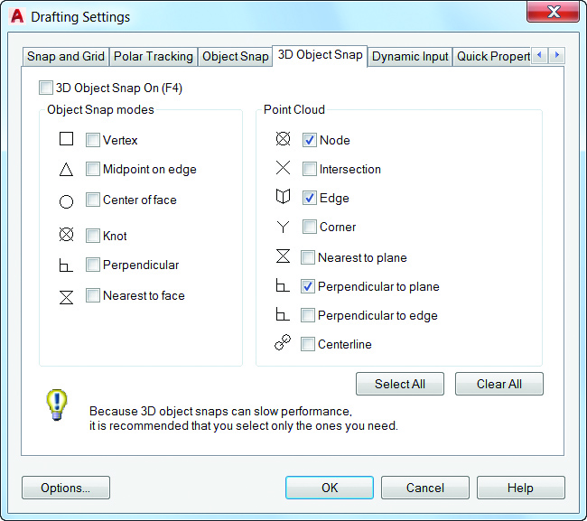Enable 3D Object Snap On checkbox
Viewport: 587px width, 521px height.
pos(46,88)
